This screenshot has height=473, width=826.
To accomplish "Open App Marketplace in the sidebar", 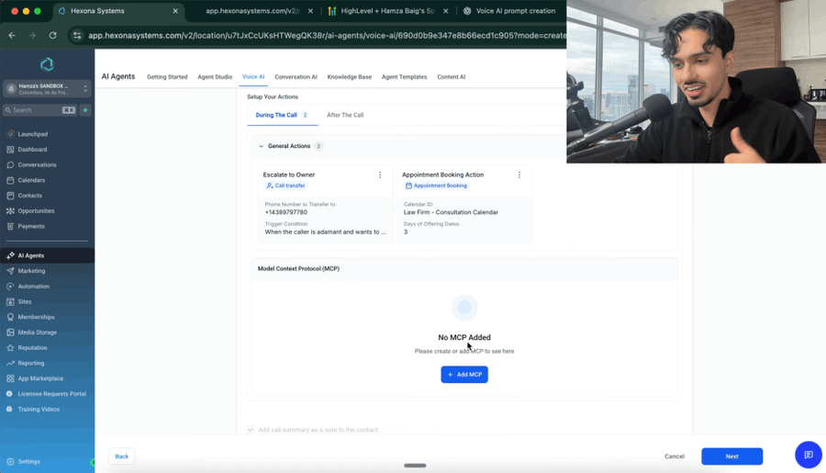I will click(x=40, y=378).
